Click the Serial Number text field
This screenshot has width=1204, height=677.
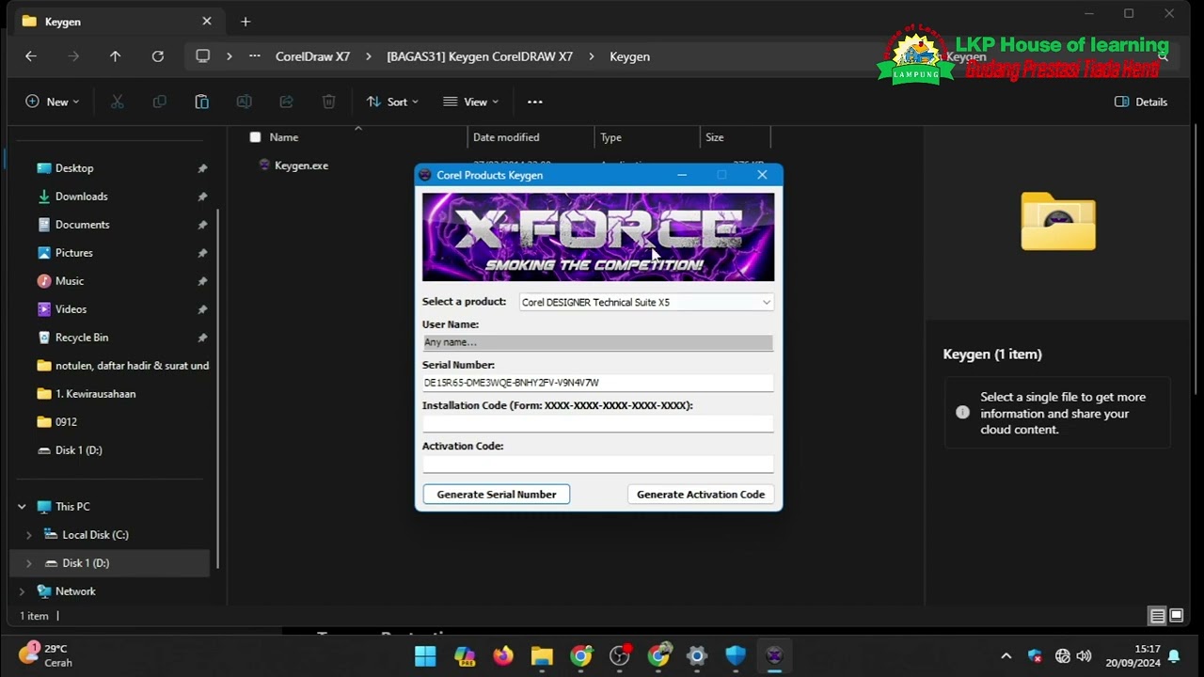pos(598,383)
